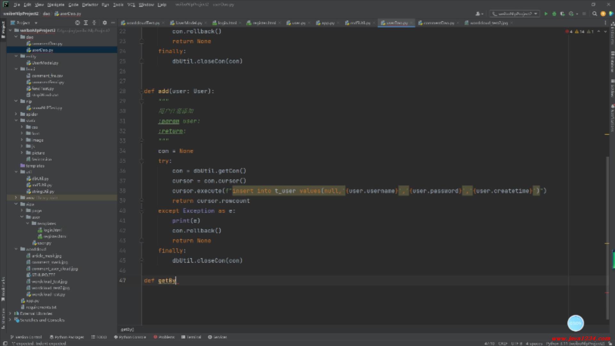Toggle the Terminal tool window
Viewport: 615px width, 346px height.
(191, 337)
